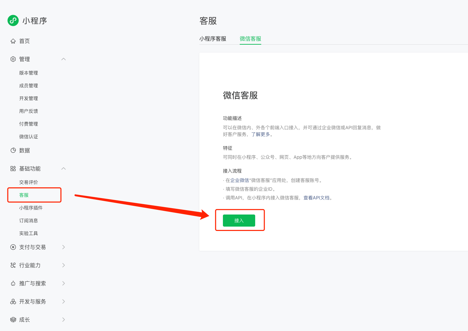Collapse the 管理 section chevron
This screenshot has width=468, height=331.
[64, 59]
